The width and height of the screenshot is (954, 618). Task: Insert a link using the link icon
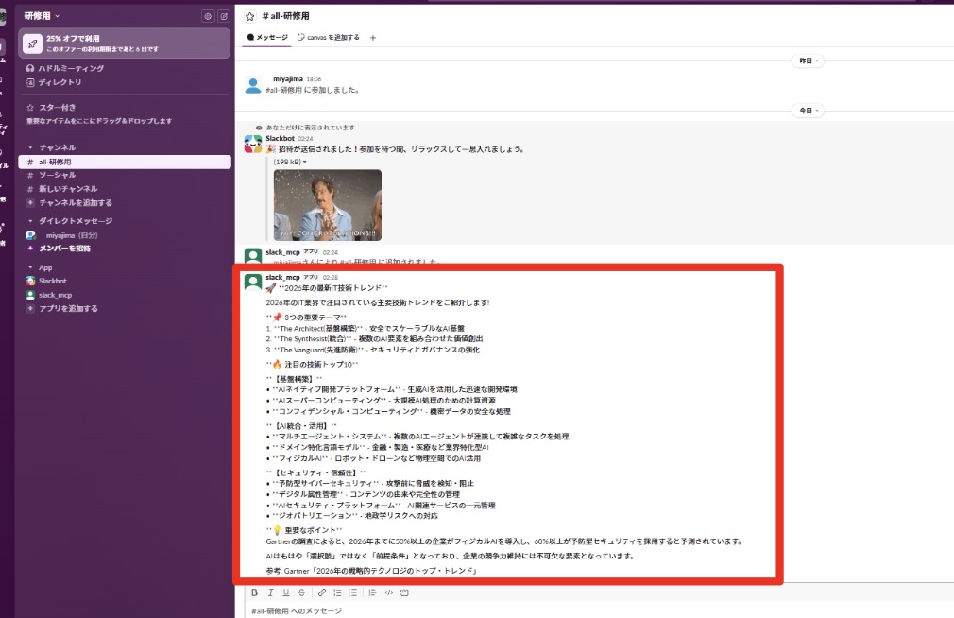click(x=322, y=592)
